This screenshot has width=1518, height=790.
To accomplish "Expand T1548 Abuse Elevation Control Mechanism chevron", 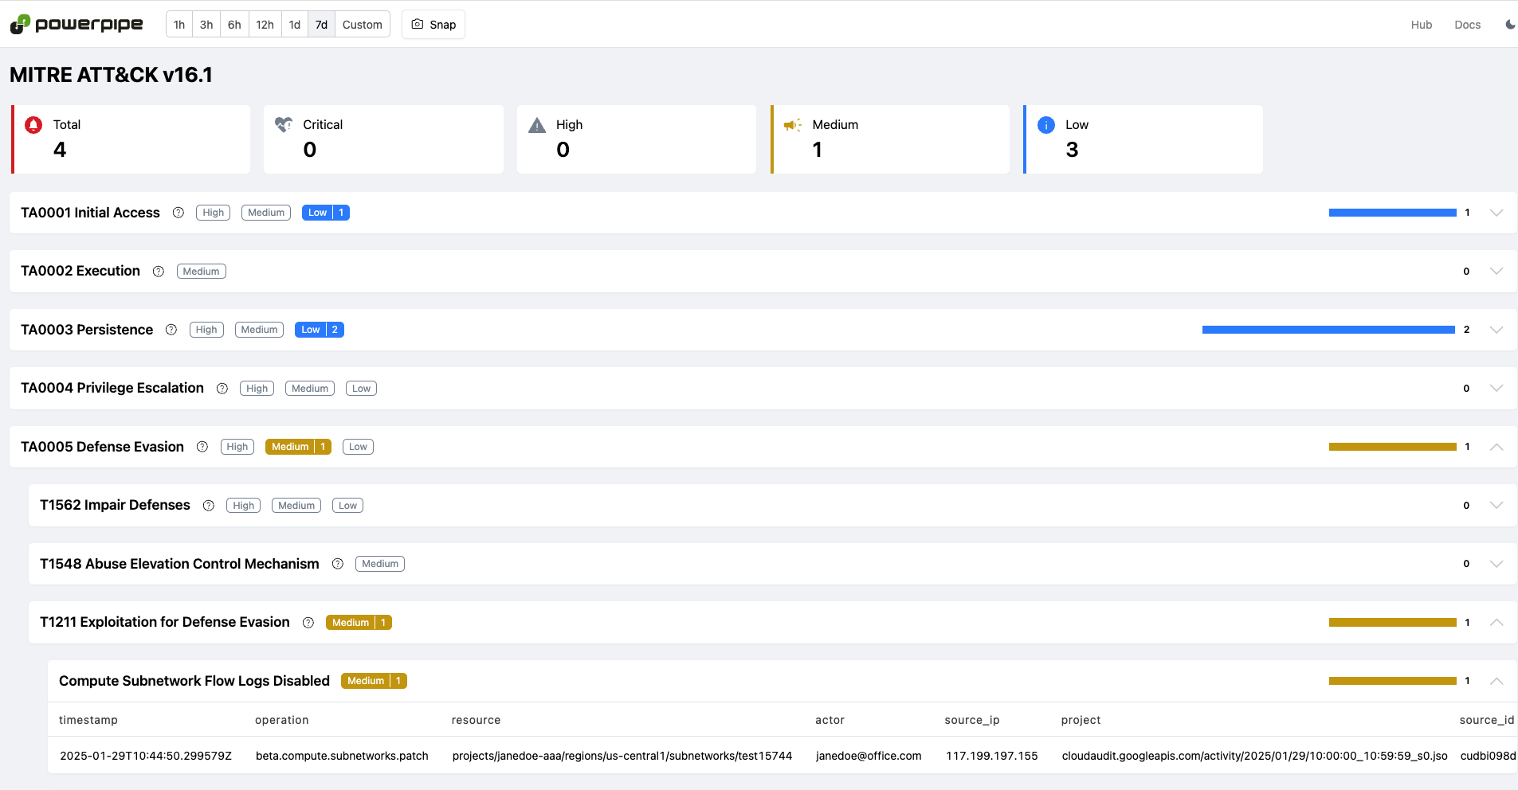I will pos(1496,564).
